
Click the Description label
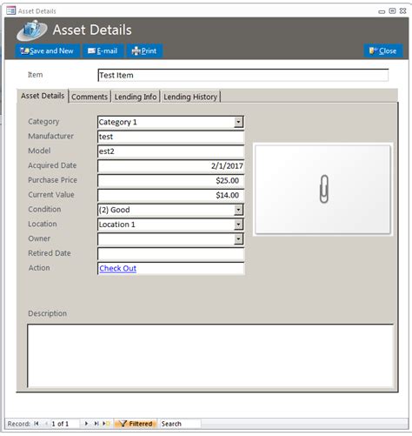(48, 313)
